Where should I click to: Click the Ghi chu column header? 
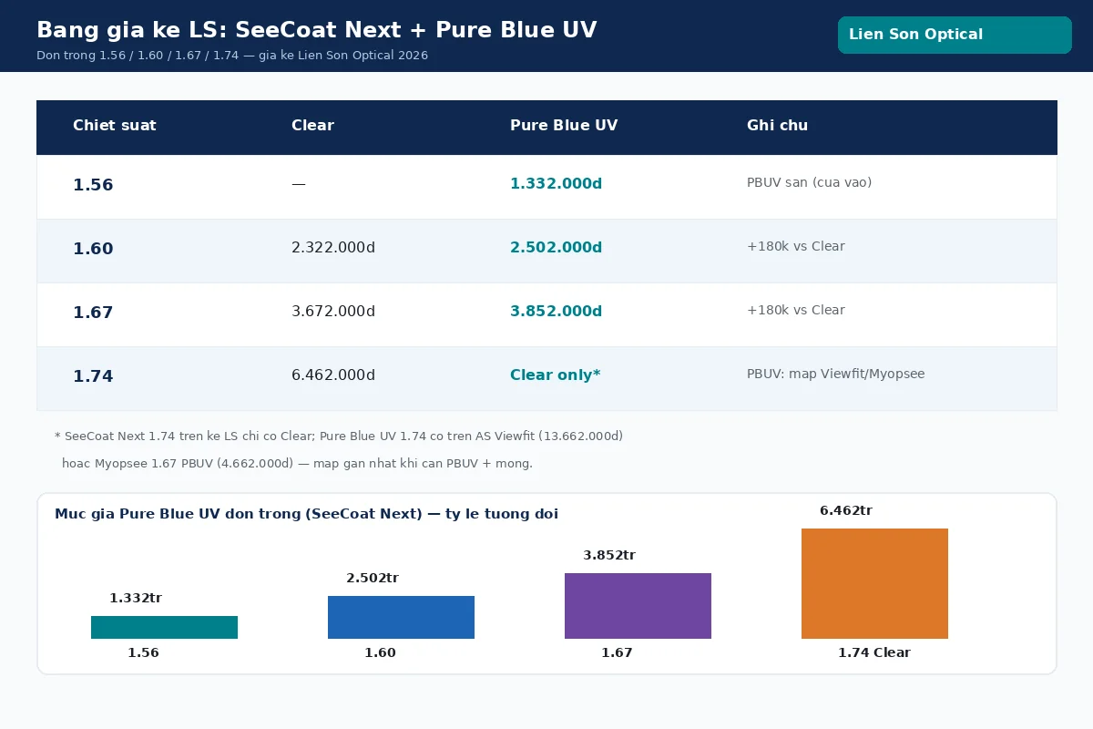point(777,126)
